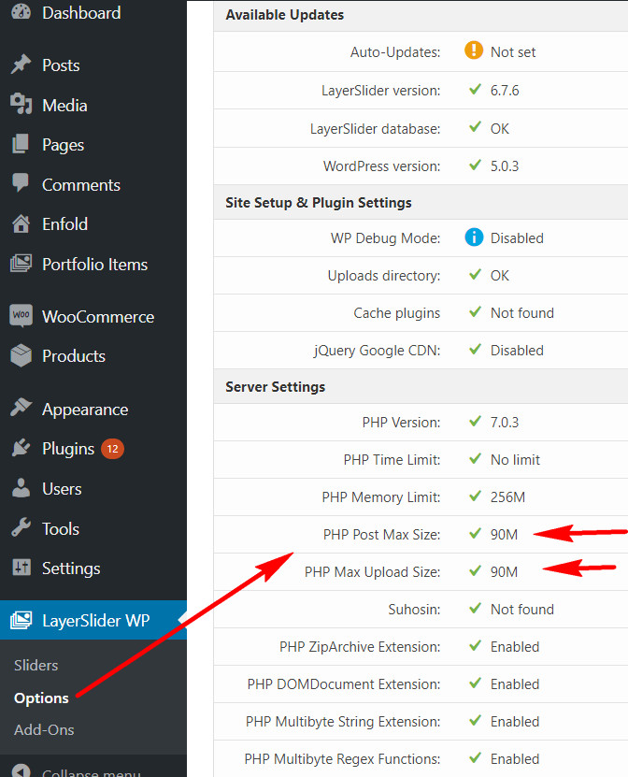
Task: Click the Pages document icon
Action: [21, 144]
